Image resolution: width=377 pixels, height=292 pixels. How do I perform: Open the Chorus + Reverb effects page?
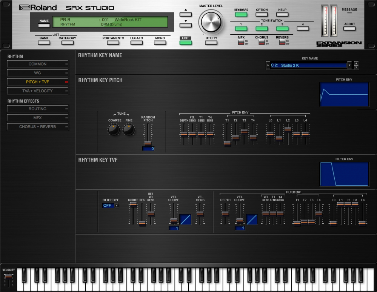(x=38, y=127)
